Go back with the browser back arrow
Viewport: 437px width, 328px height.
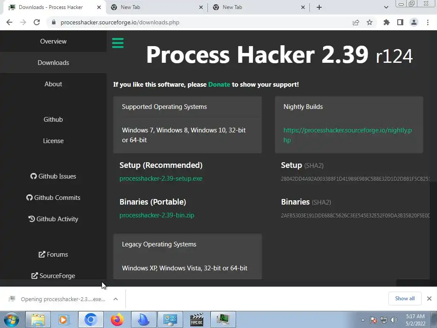9,22
